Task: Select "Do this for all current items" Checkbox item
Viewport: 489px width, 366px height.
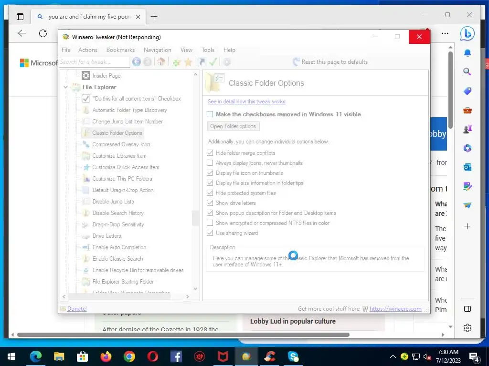Action: click(137, 99)
